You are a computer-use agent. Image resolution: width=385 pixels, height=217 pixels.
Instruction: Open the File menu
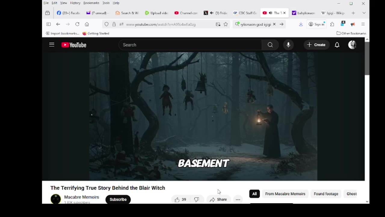46,3
